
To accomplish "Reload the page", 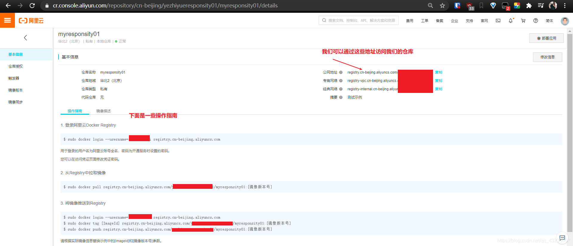I will [32, 5].
